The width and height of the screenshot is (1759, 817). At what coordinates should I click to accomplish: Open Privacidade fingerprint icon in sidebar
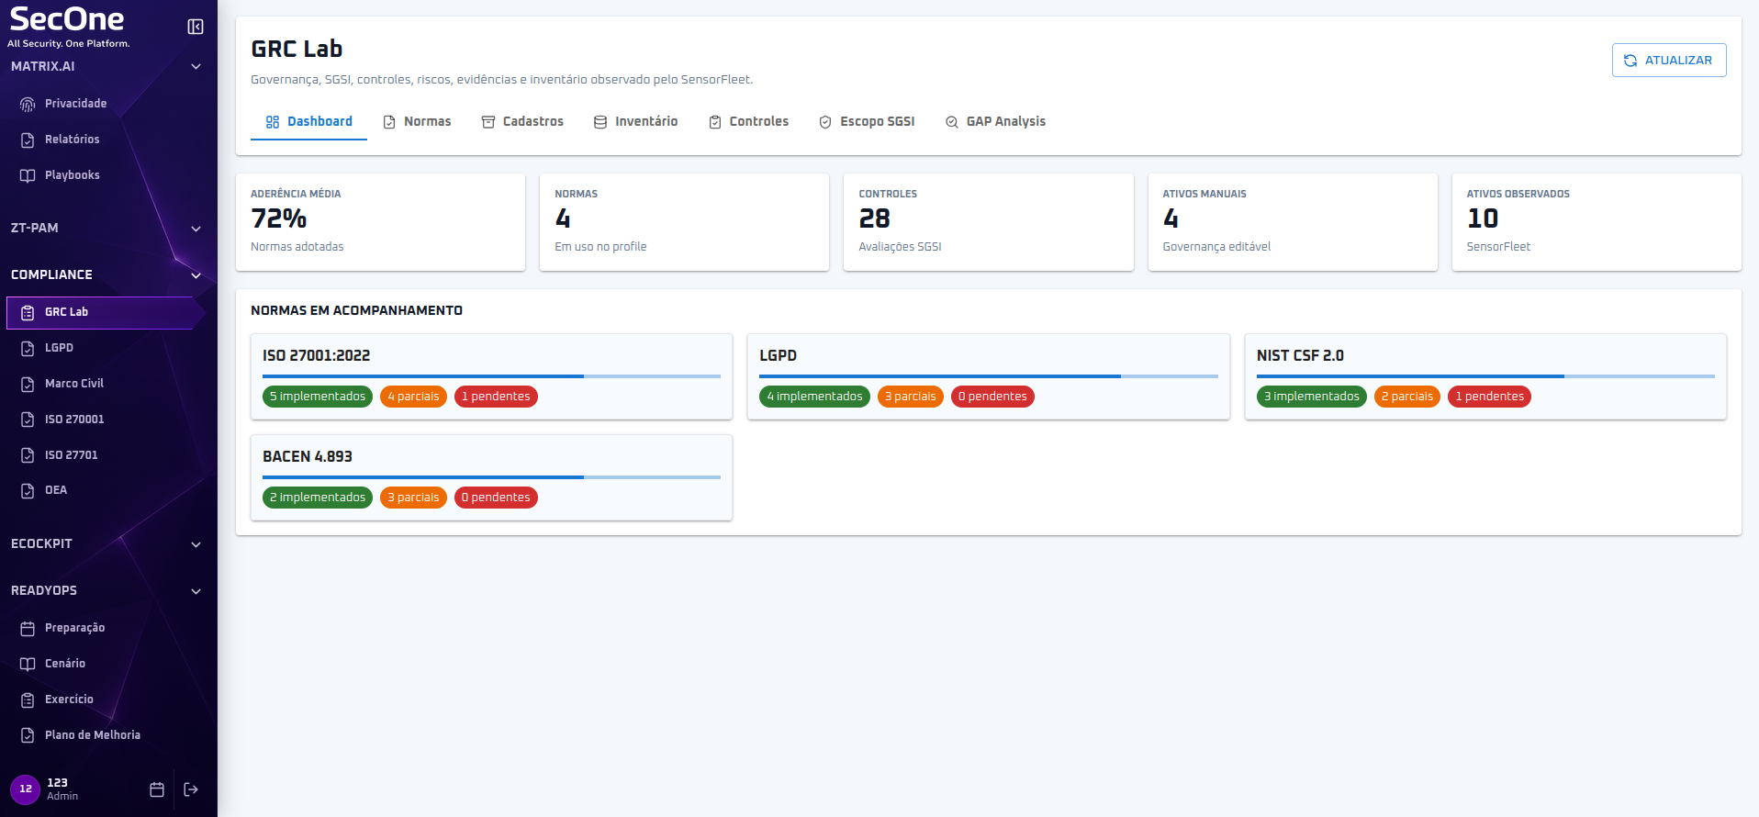tap(28, 104)
